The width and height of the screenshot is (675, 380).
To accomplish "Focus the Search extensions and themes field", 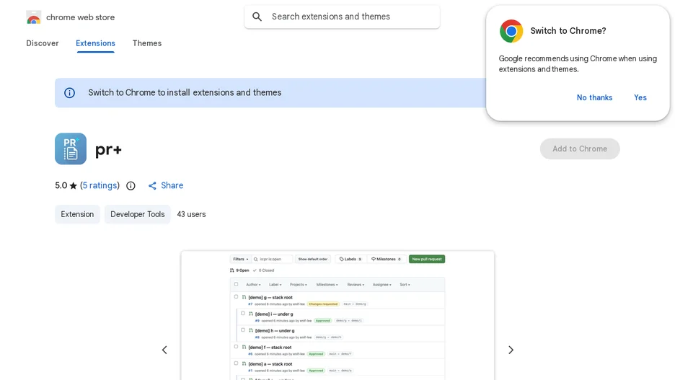I will [342, 17].
